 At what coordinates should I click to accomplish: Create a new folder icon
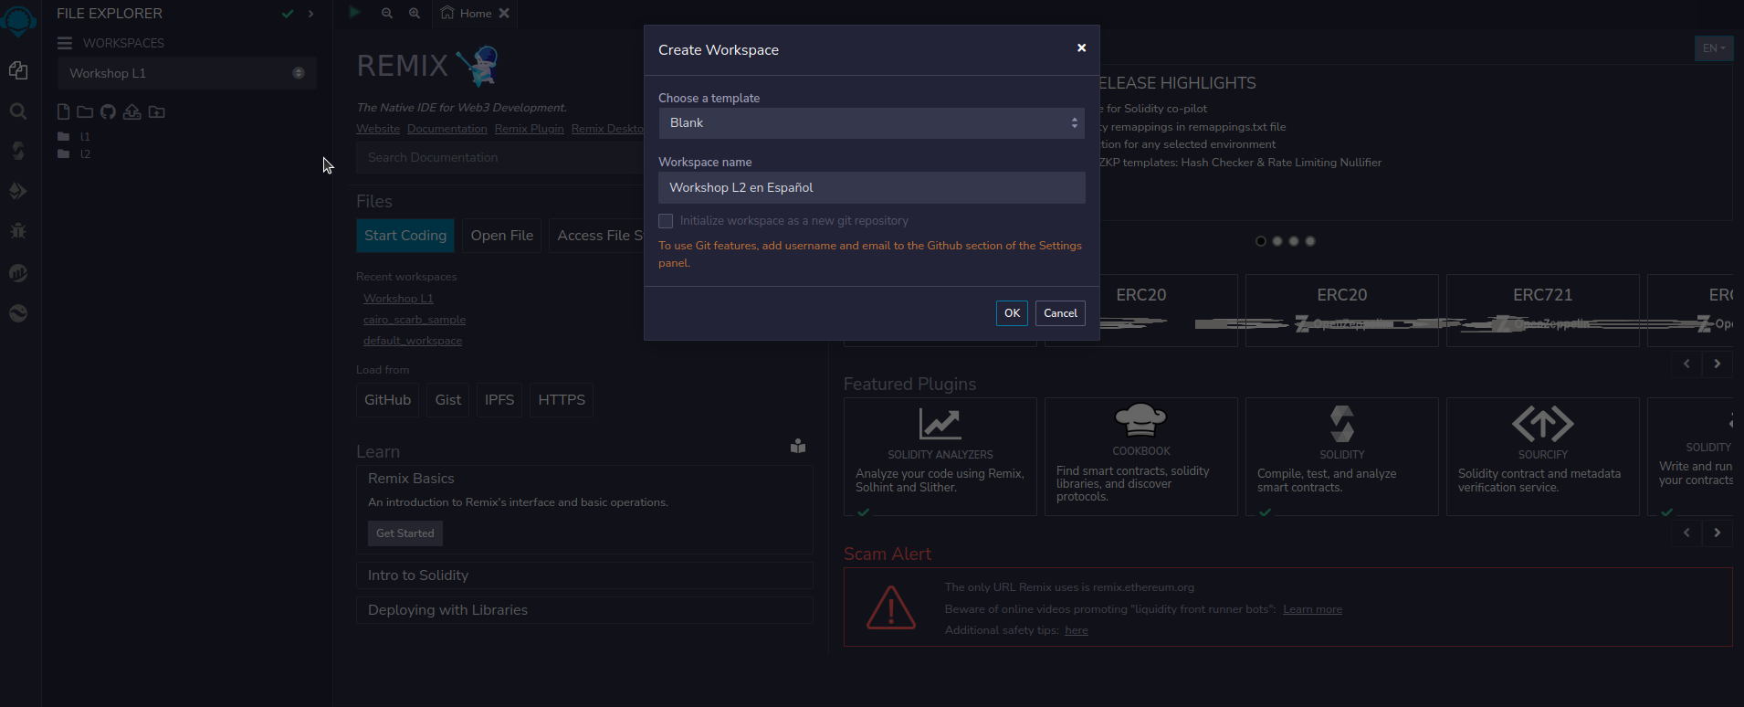(85, 111)
